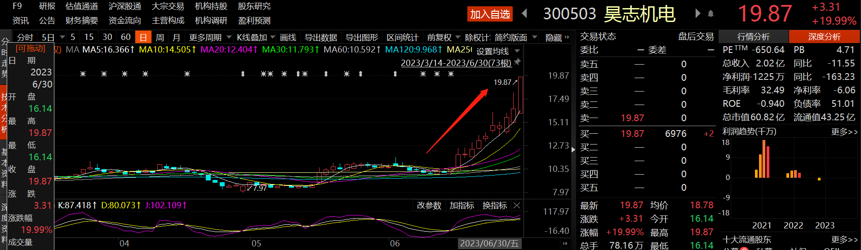The image size is (861, 250).
Task: Switch to 深度分析 tab
Action: click(824, 37)
